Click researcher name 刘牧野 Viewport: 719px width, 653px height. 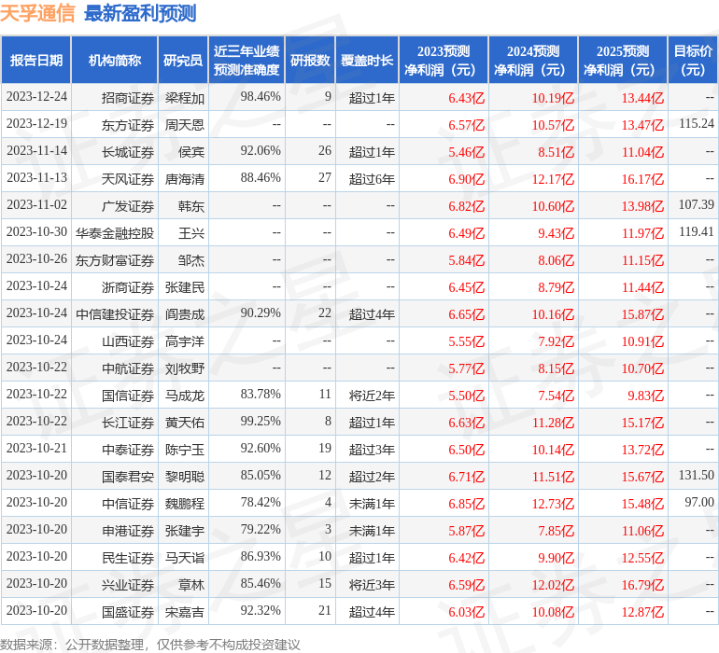pyautogui.click(x=185, y=368)
